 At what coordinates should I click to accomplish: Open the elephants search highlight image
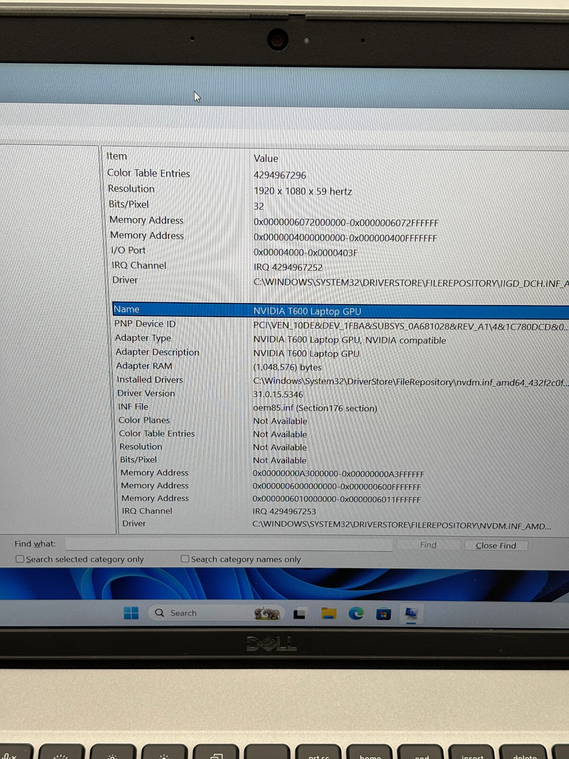267,613
